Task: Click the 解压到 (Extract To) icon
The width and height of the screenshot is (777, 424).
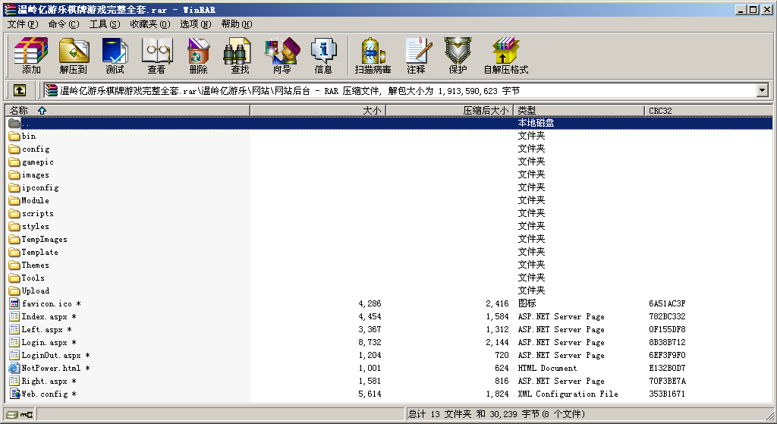Action: point(73,56)
